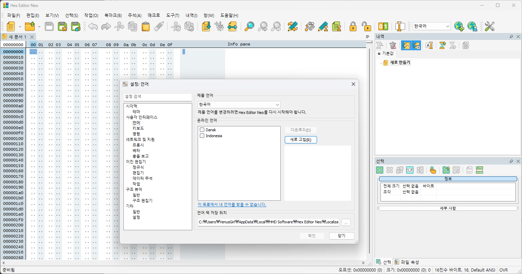Select 충돌 보고 in the settings tree
Image resolution: width=522 pixels, height=274 pixels.
click(140, 156)
